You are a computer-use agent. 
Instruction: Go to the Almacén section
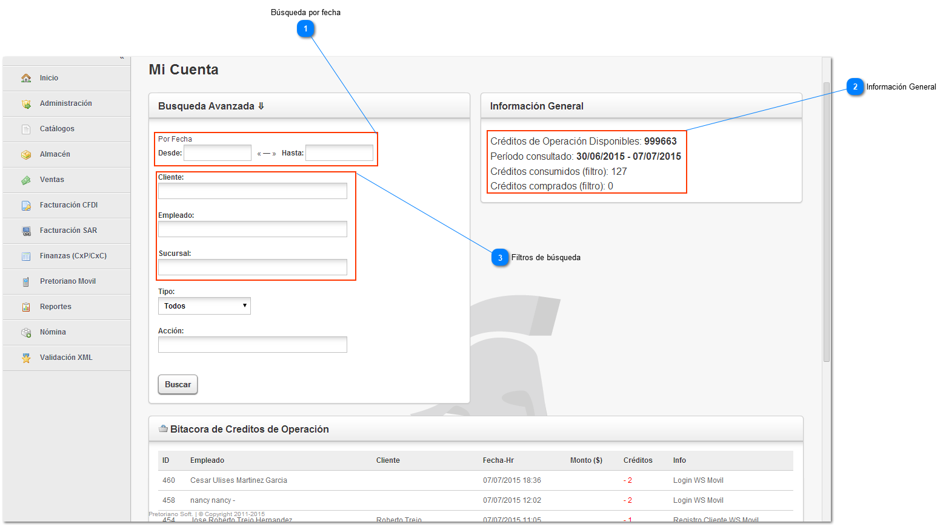(x=55, y=154)
